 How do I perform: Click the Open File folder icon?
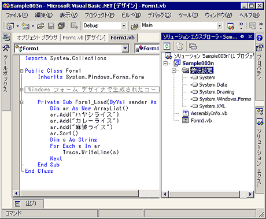click(40, 26)
